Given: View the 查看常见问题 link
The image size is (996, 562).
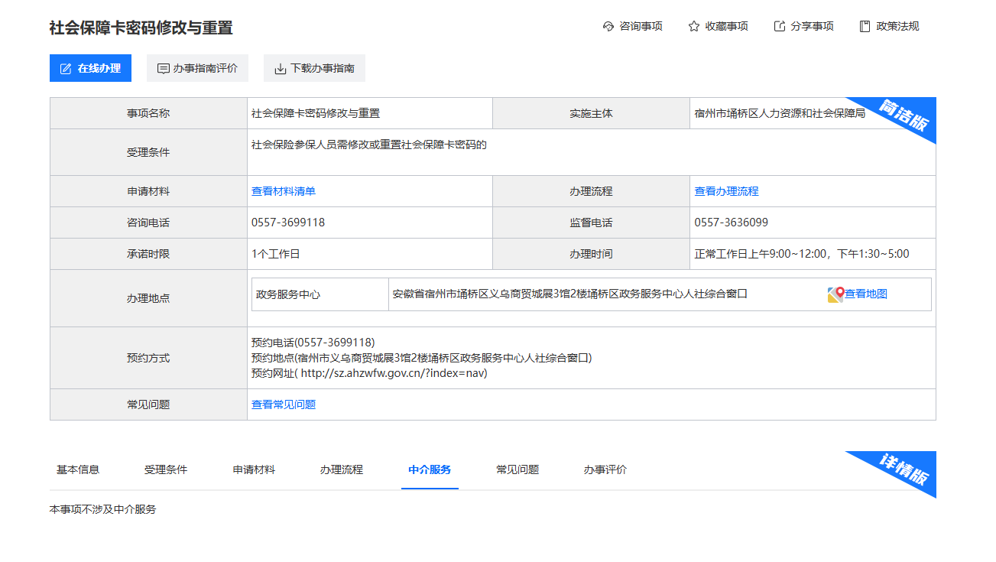Looking at the screenshot, I should pyautogui.click(x=284, y=404).
